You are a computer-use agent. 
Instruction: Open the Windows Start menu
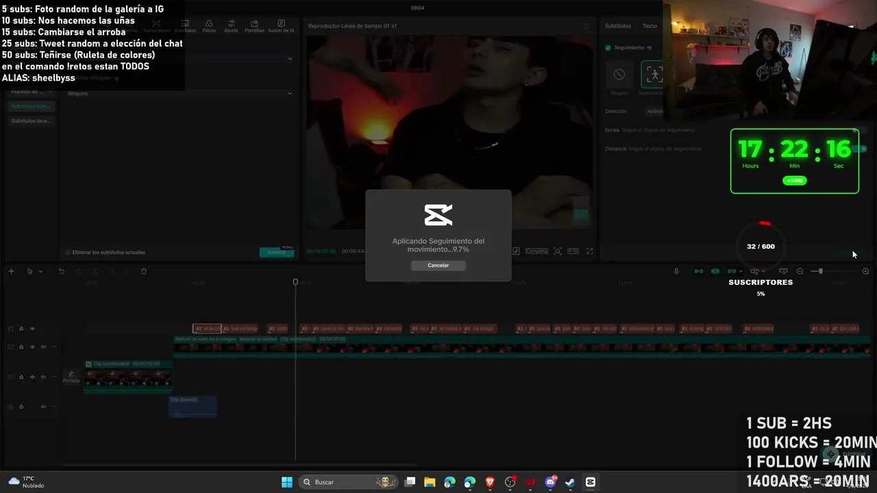point(287,482)
